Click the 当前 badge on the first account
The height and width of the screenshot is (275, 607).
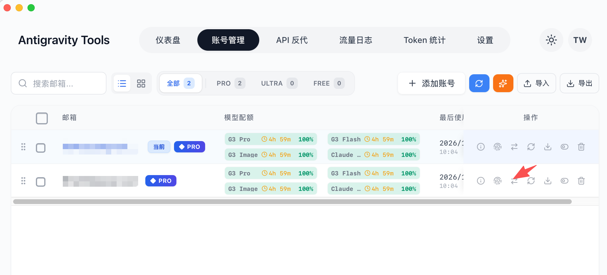tap(159, 147)
